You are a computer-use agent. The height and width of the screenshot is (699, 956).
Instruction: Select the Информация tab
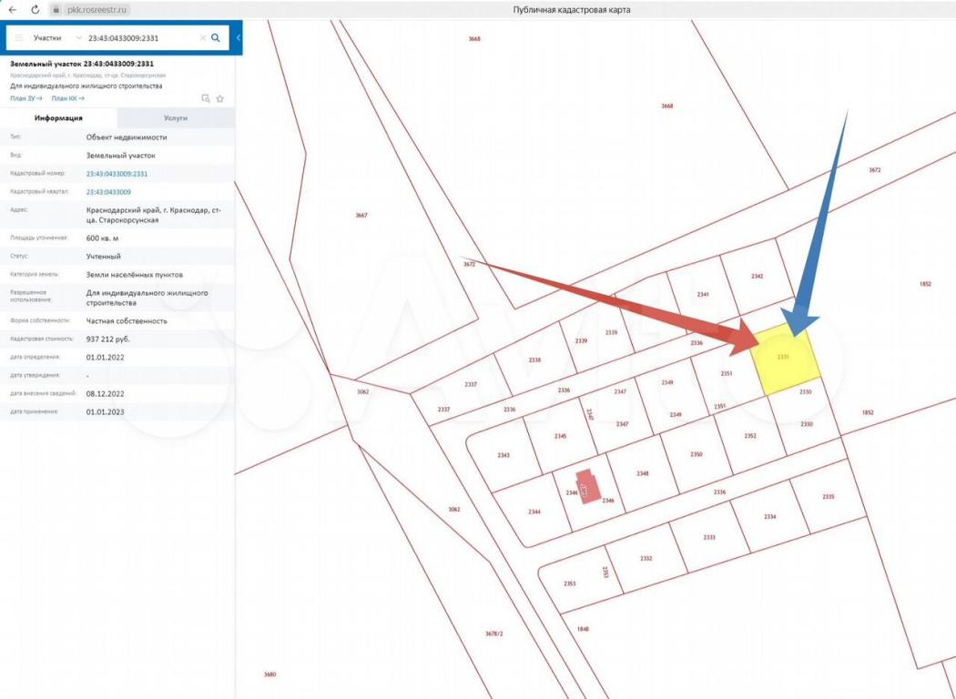tap(58, 118)
